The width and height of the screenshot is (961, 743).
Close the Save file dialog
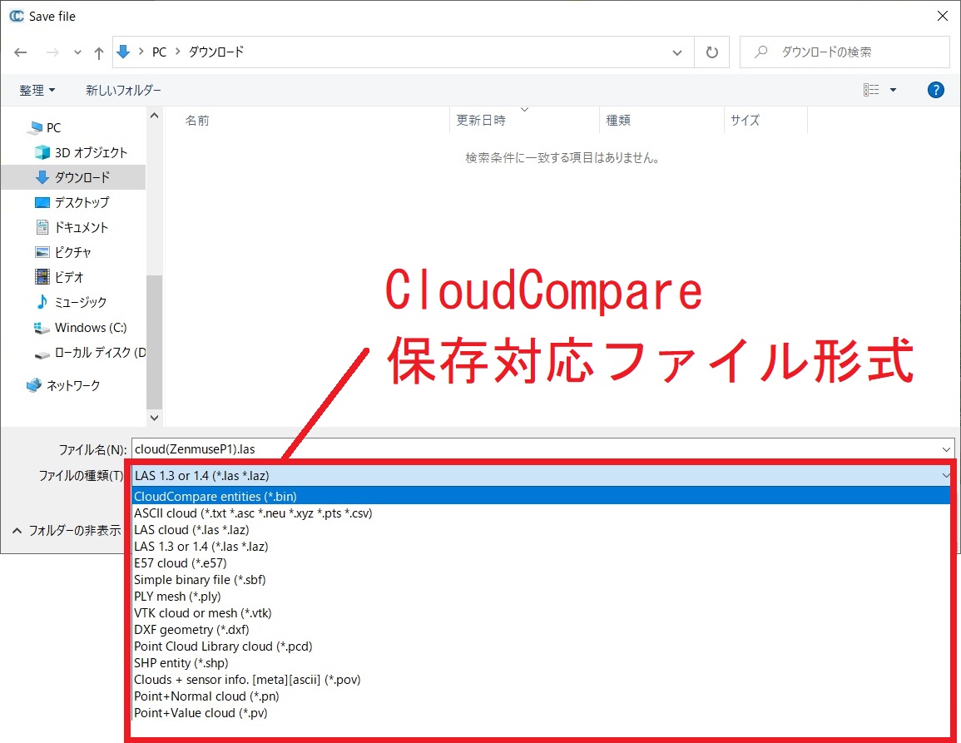943,16
